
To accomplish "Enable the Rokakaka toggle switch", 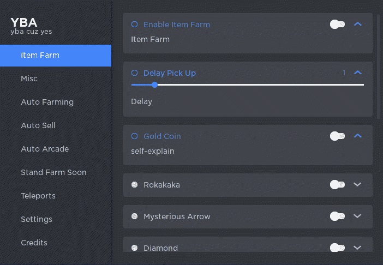I will (337, 185).
